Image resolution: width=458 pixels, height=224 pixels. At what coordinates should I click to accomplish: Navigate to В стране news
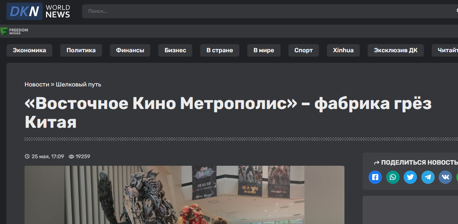tap(220, 50)
